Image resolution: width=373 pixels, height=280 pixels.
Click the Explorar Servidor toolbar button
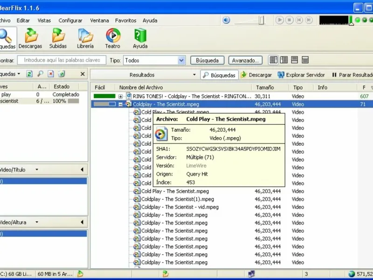coord(301,75)
